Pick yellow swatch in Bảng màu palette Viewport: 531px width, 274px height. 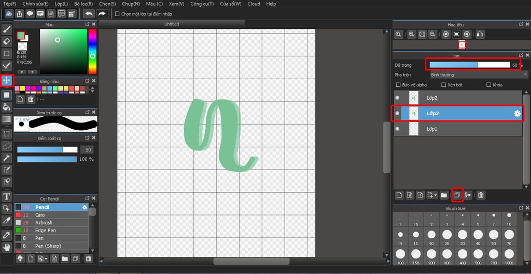click(23, 88)
